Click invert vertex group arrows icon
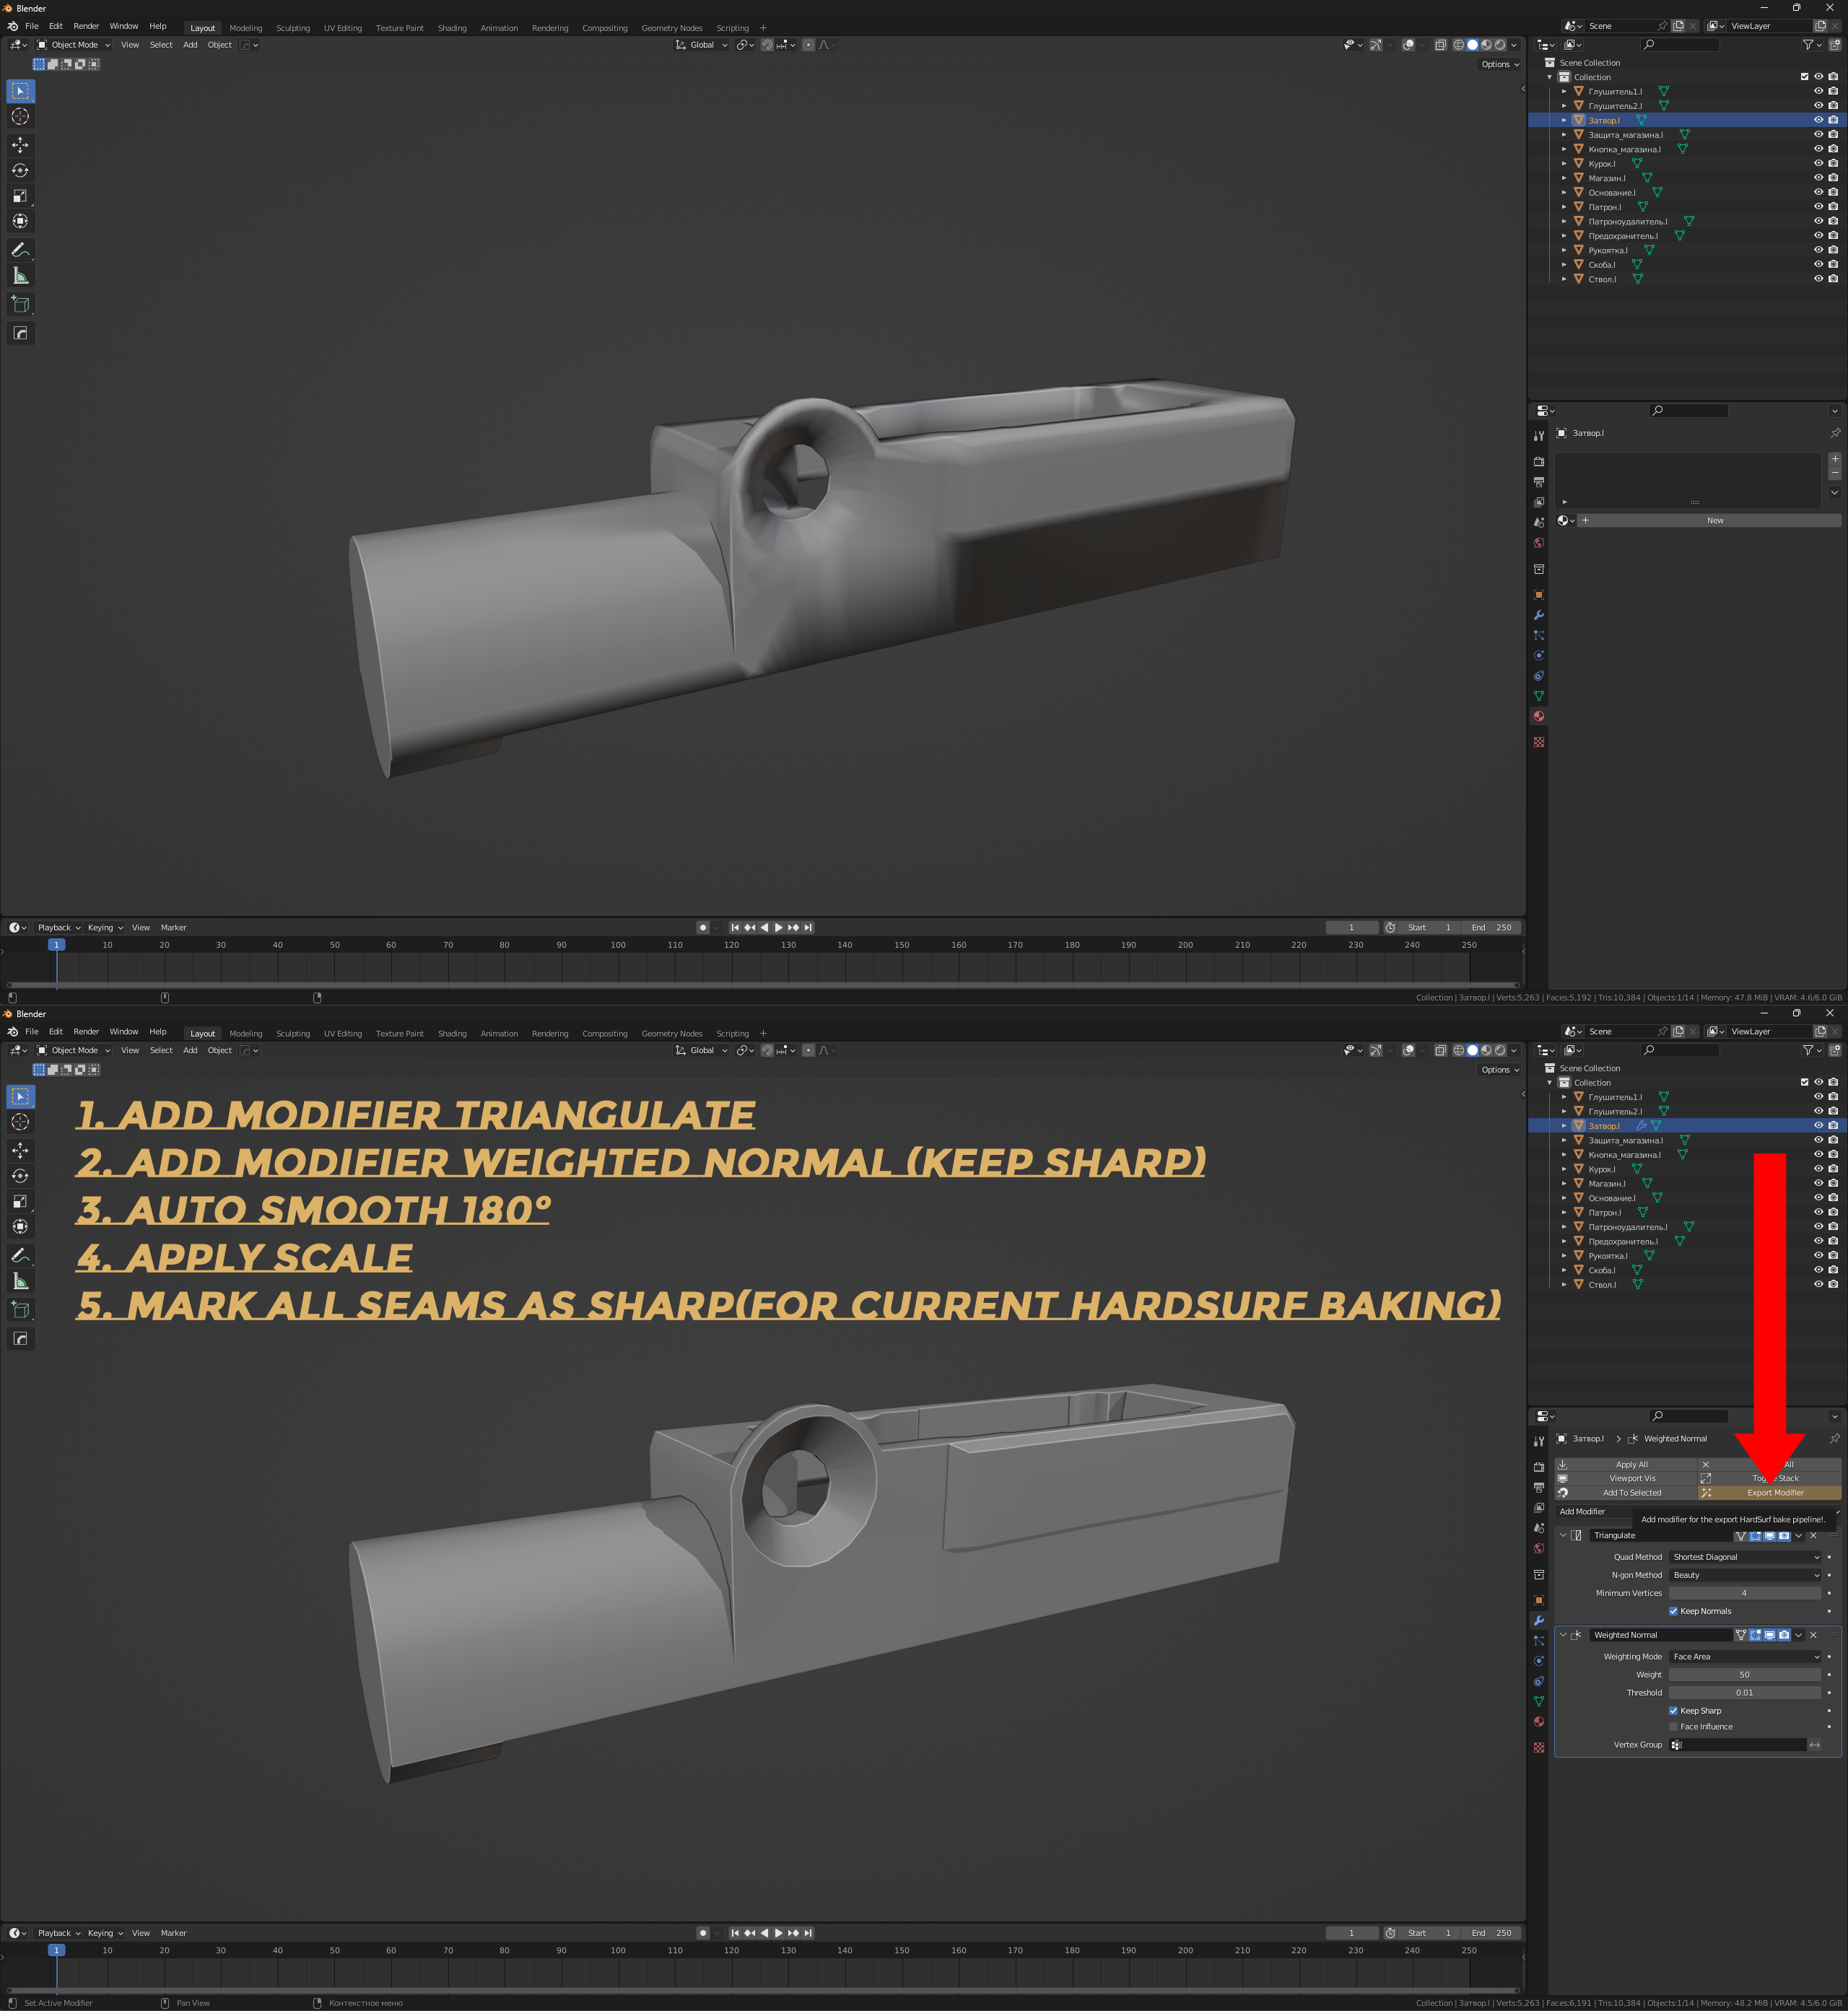Viewport: 1848px width, 2011px height. coord(1814,1745)
